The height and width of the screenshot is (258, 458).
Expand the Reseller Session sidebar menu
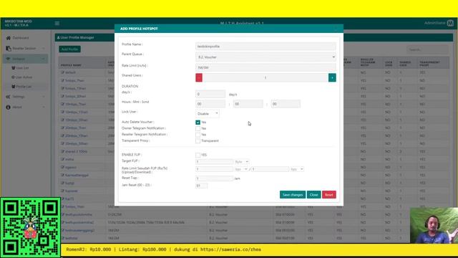[x=26, y=48]
